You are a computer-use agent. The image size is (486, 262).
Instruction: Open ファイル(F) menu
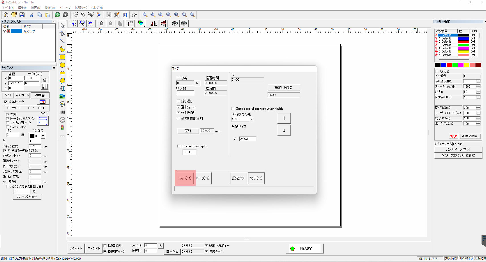click(8, 8)
